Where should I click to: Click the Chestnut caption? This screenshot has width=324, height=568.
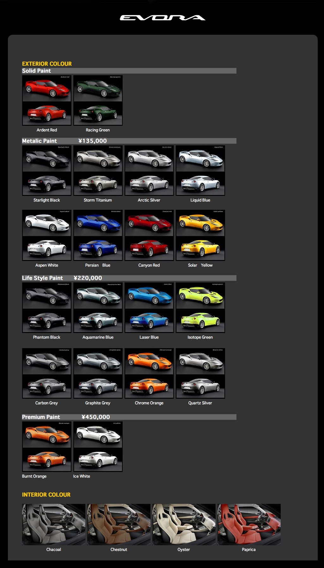point(119,549)
